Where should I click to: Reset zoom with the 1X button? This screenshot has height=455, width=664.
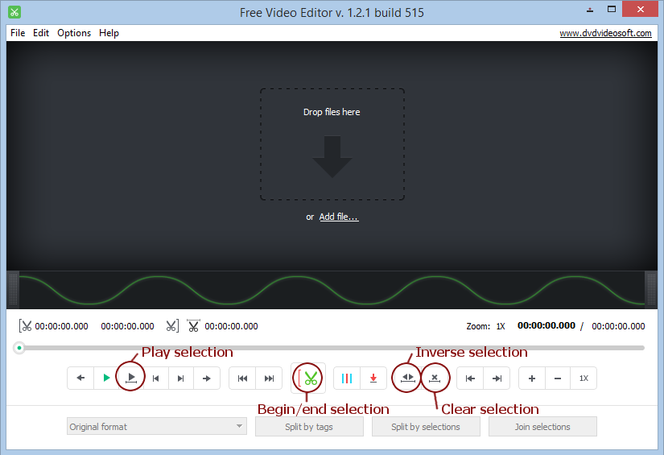(x=584, y=378)
